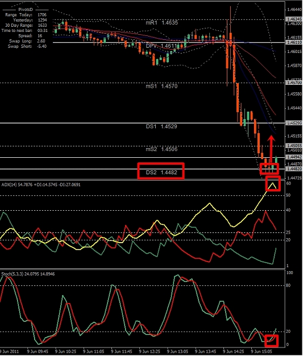303x356 pixels.
Task: Click the 9 Jun 12:25 time label
Action: click(150, 351)
